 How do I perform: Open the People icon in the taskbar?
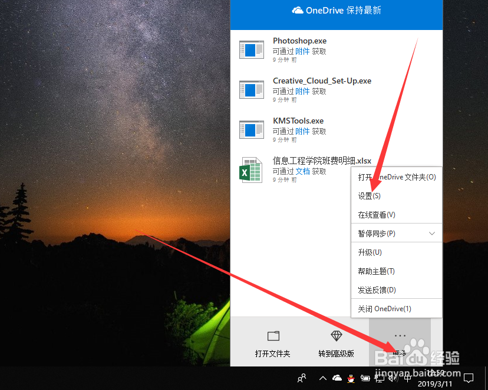pos(302,378)
